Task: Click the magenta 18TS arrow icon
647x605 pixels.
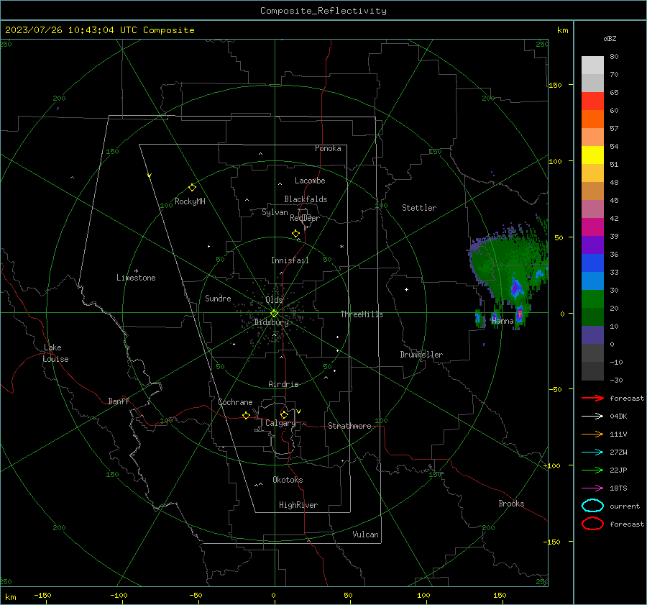Action: [592, 488]
